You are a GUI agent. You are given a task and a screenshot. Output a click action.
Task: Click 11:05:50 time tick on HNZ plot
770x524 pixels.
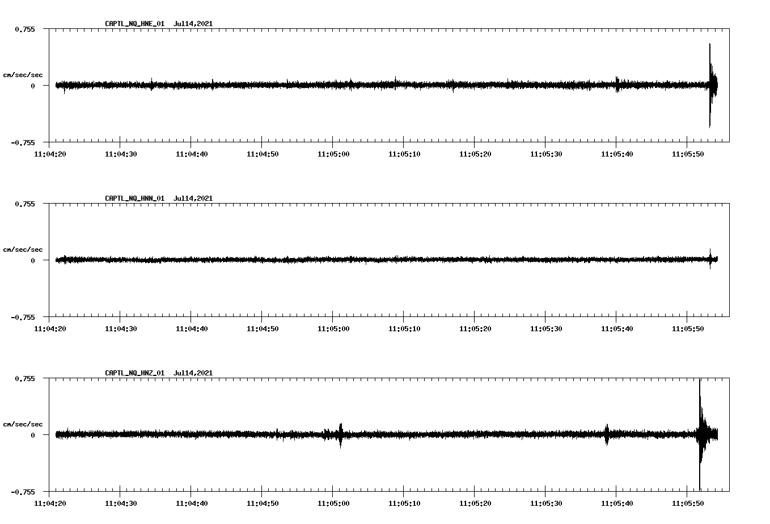pos(687,503)
